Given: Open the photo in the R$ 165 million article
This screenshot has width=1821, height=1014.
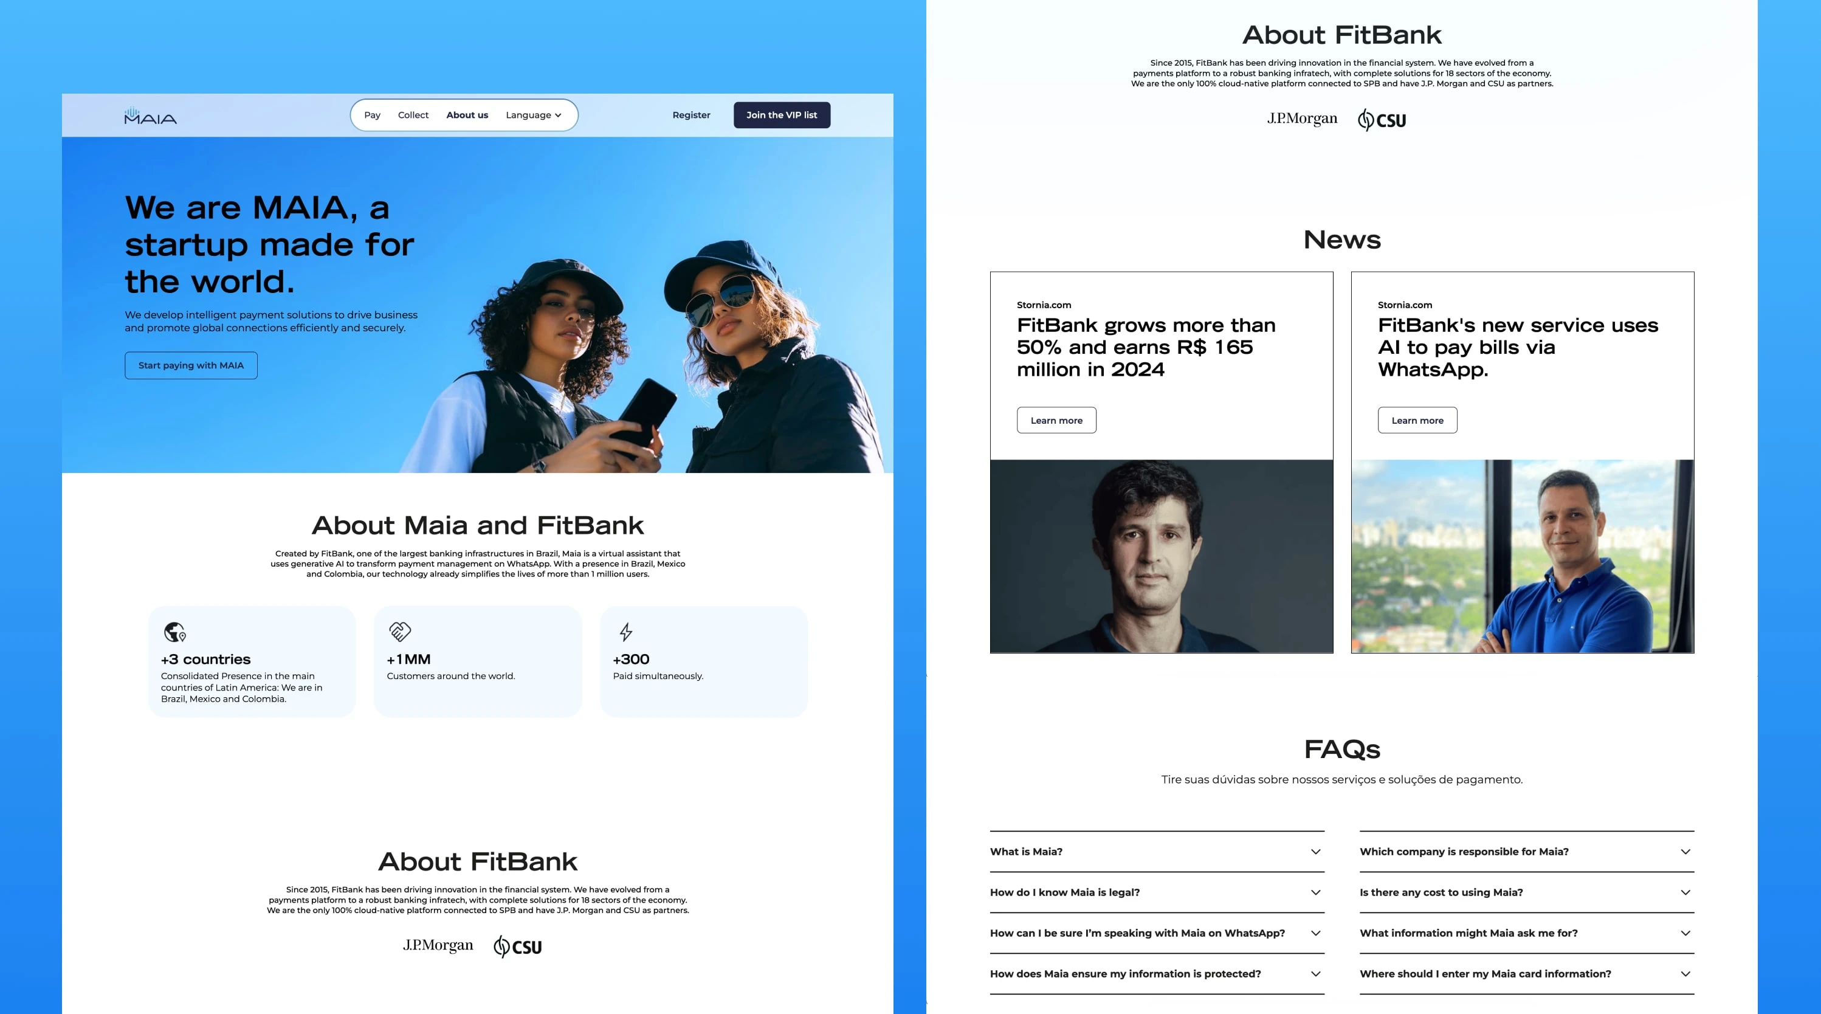Looking at the screenshot, I should 1161,556.
